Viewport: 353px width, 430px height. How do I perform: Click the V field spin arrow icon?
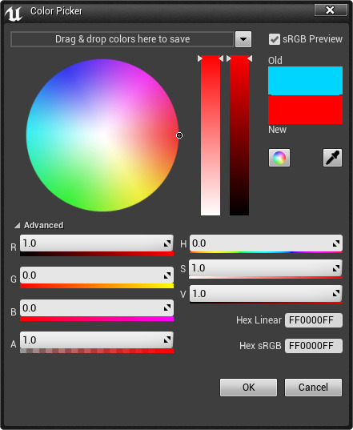[336, 294]
